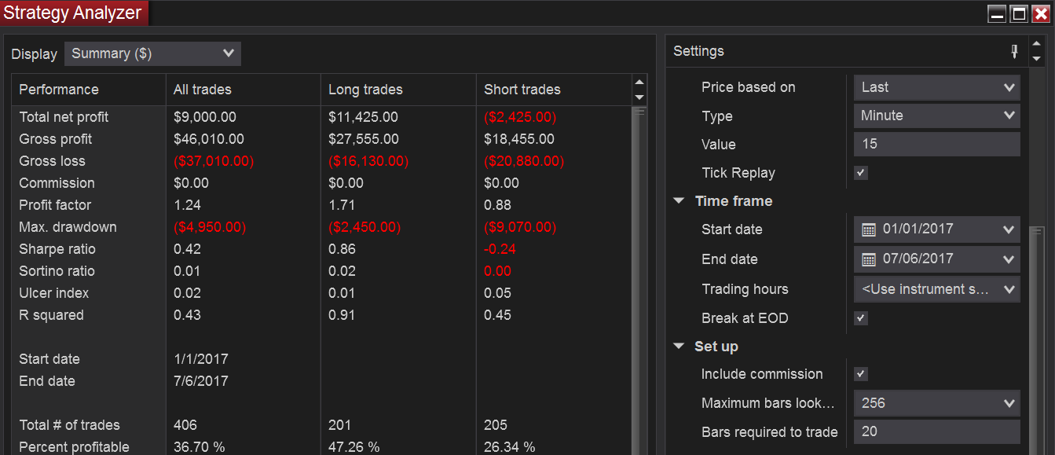The height and width of the screenshot is (455, 1055).
Task: Disable the Break at EOD checkbox
Action: (861, 318)
